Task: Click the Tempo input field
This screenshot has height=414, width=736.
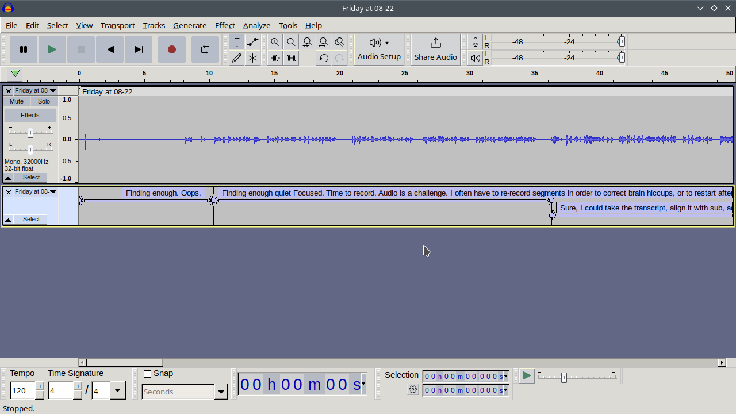Action: (x=22, y=391)
